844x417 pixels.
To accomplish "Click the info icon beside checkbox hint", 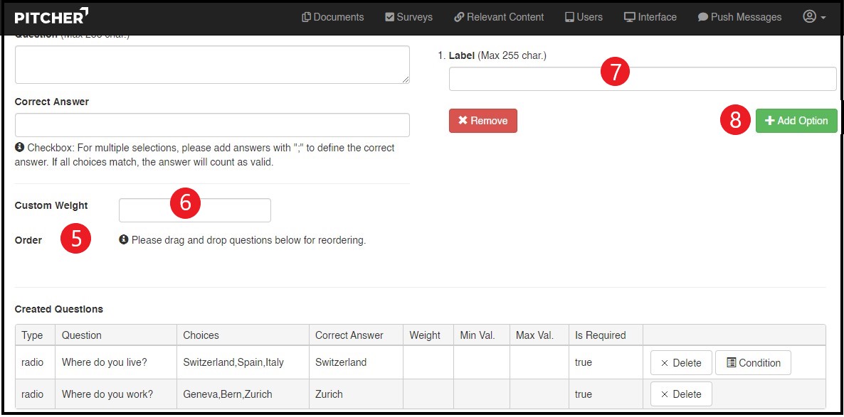I will pos(20,148).
